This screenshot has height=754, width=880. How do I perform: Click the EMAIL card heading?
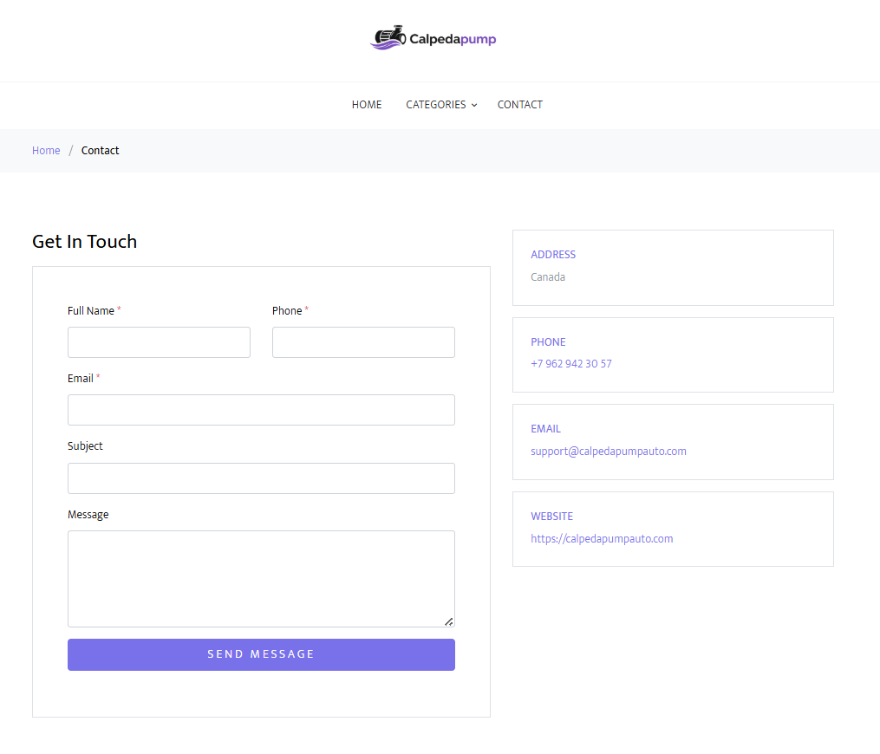click(545, 429)
